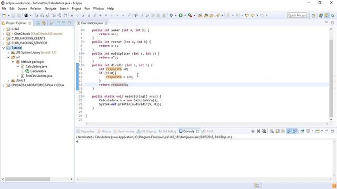Switch to the Debug perspective gear icon
The width and height of the screenshot is (337, 189).
point(333,15)
